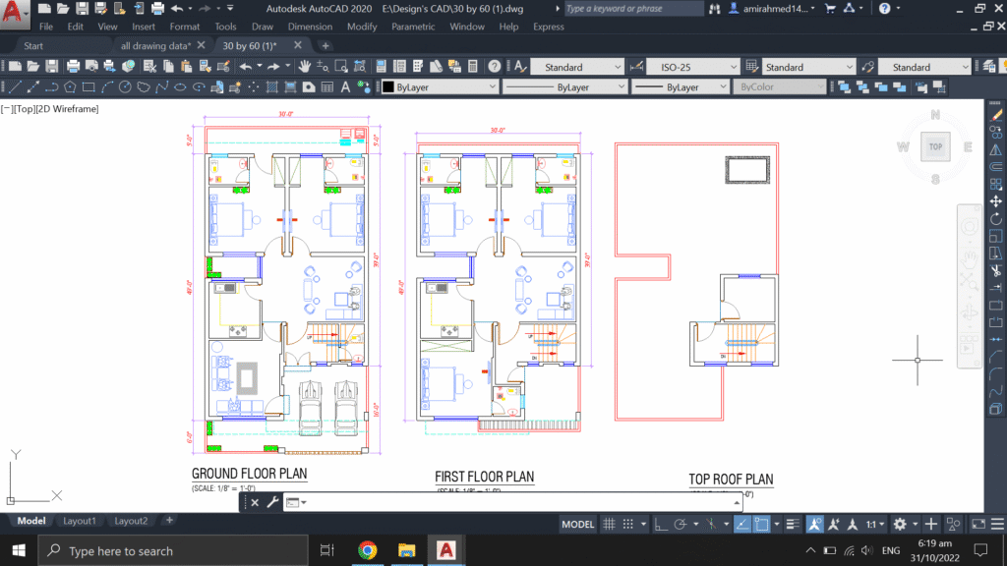The width and height of the screenshot is (1007, 566).
Task: Click the Undo arrow in the toolbar
Action: coord(246,67)
